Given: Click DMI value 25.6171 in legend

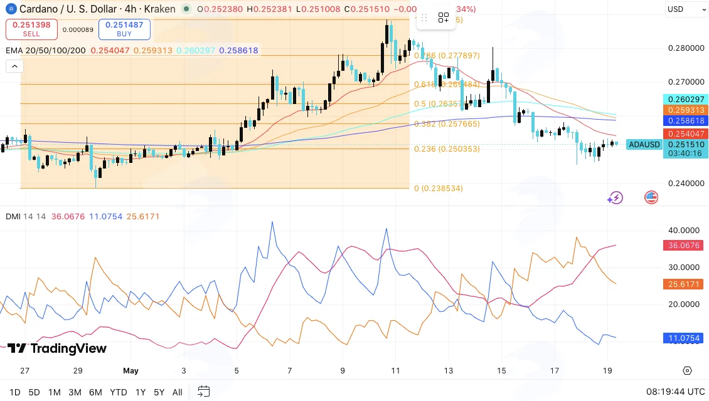Looking at the screenshot, I should click(143, 216).
